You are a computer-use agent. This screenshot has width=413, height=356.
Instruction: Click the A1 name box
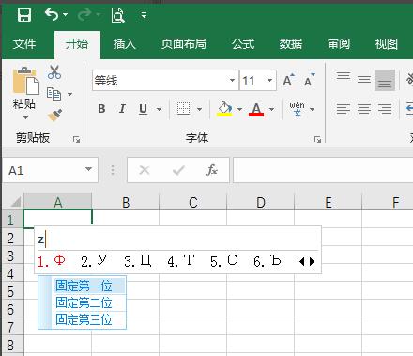point(44,170)
